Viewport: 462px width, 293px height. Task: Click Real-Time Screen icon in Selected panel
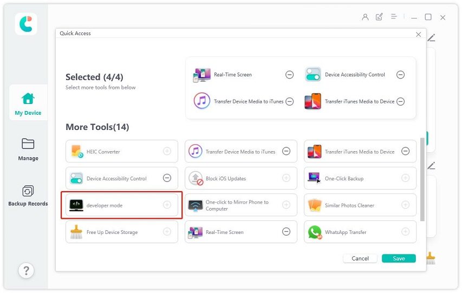click(202, 75)
